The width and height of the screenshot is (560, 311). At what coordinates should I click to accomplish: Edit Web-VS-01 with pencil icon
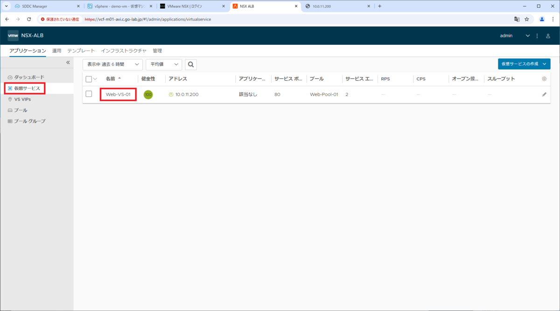544,94
